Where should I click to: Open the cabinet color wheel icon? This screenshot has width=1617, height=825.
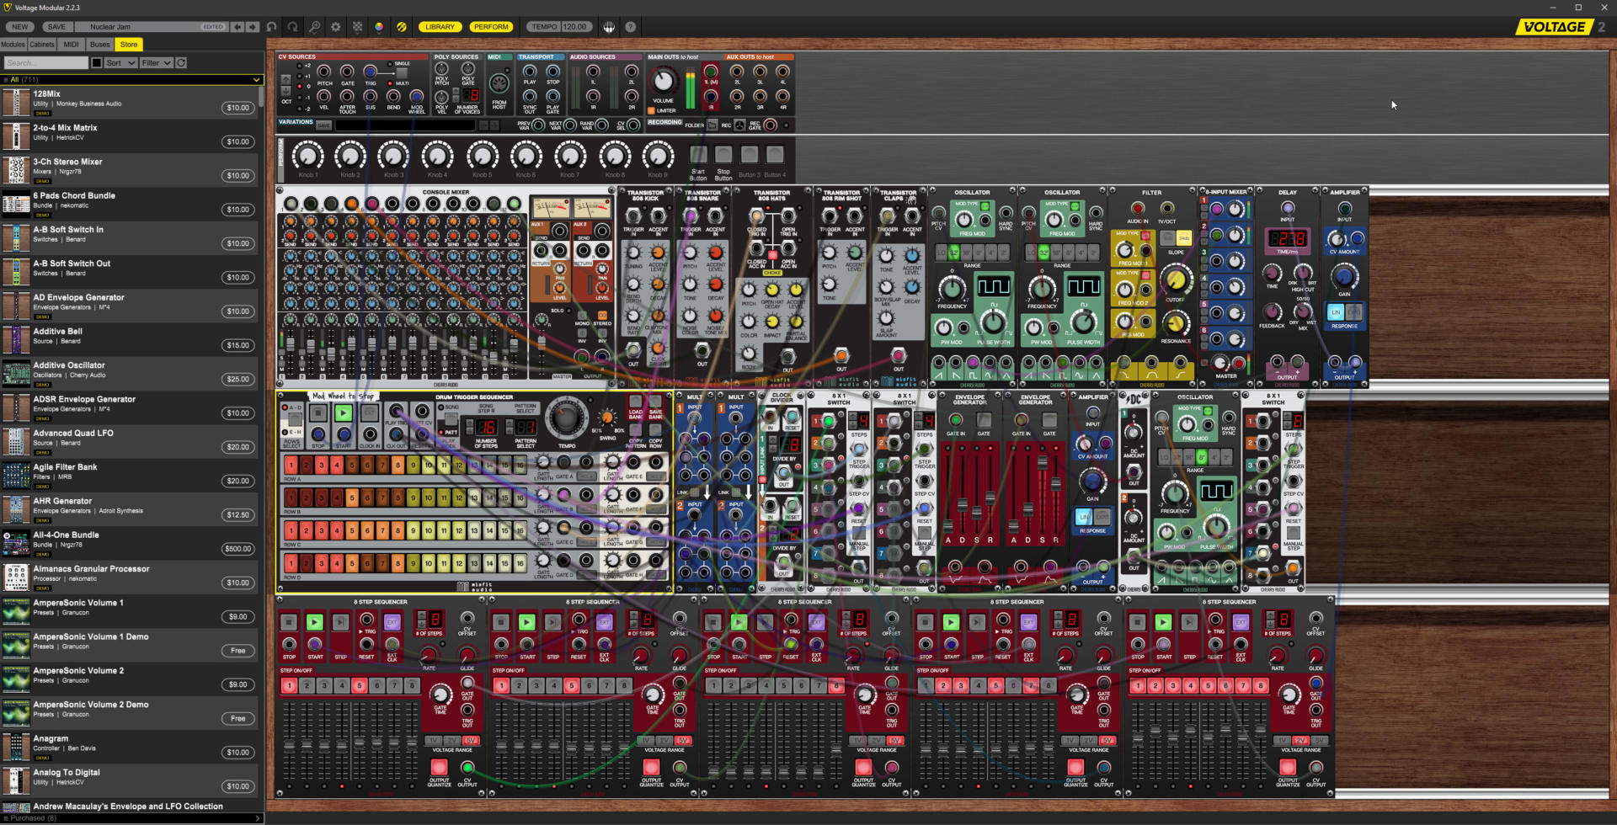coord(378,26)
